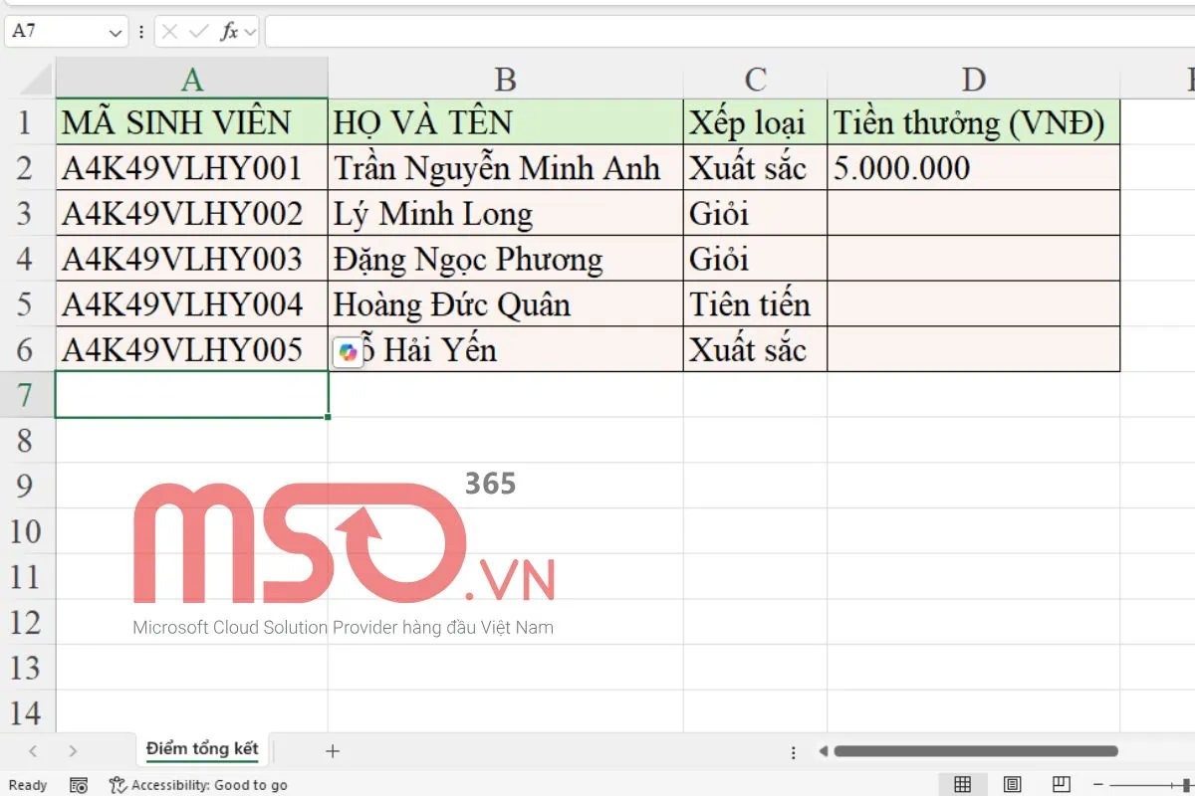Click the Enter checkmark icon in the formula bar

click(199, 31)
